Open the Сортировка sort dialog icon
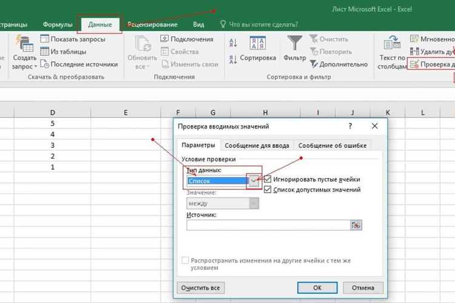Viewport: 455px width, 303px height. click(258, 43)
